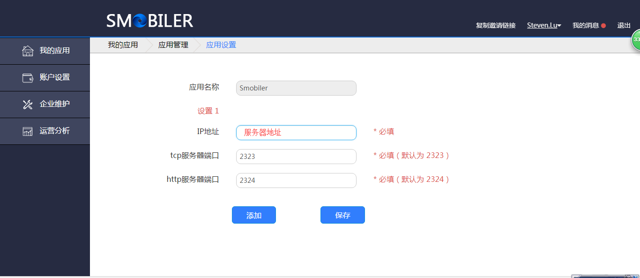Image resolution: width=640 pixels, height=278 pixels.
Task: Open 我的应用 in the sidebar
Action: coord(45,51)
